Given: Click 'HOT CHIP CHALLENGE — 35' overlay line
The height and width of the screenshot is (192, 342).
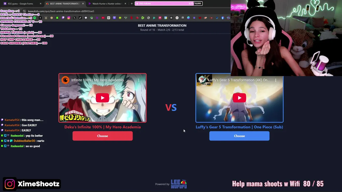Looking at the screenshot, I should [20, 39].
